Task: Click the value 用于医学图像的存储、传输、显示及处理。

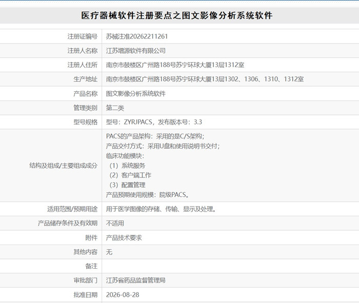Action: click(x=161, y=209)
